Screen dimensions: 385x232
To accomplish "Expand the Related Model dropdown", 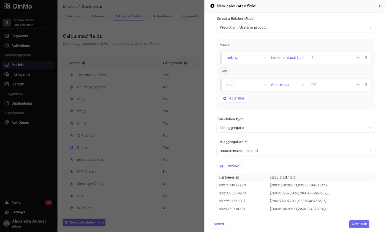I will coord(296,27).
